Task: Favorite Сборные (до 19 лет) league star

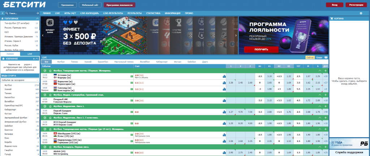Action: (50, 129)
